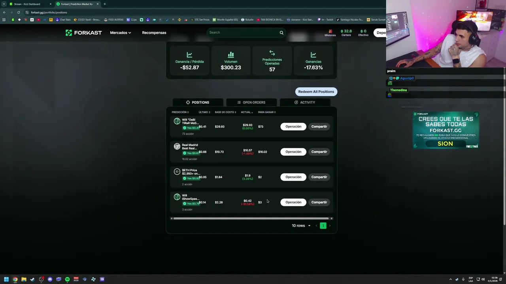Select page 1 in pagination

pos(323,226)
